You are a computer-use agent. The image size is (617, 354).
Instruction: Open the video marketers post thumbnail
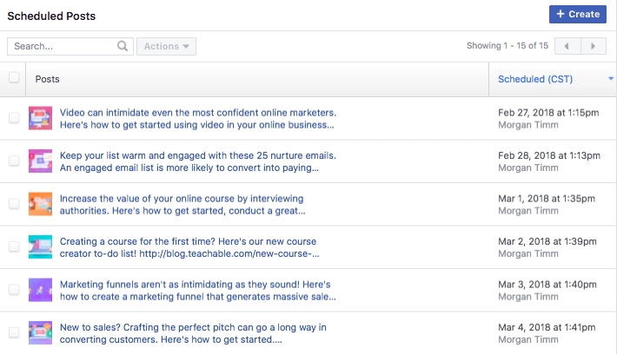[40, 118]
